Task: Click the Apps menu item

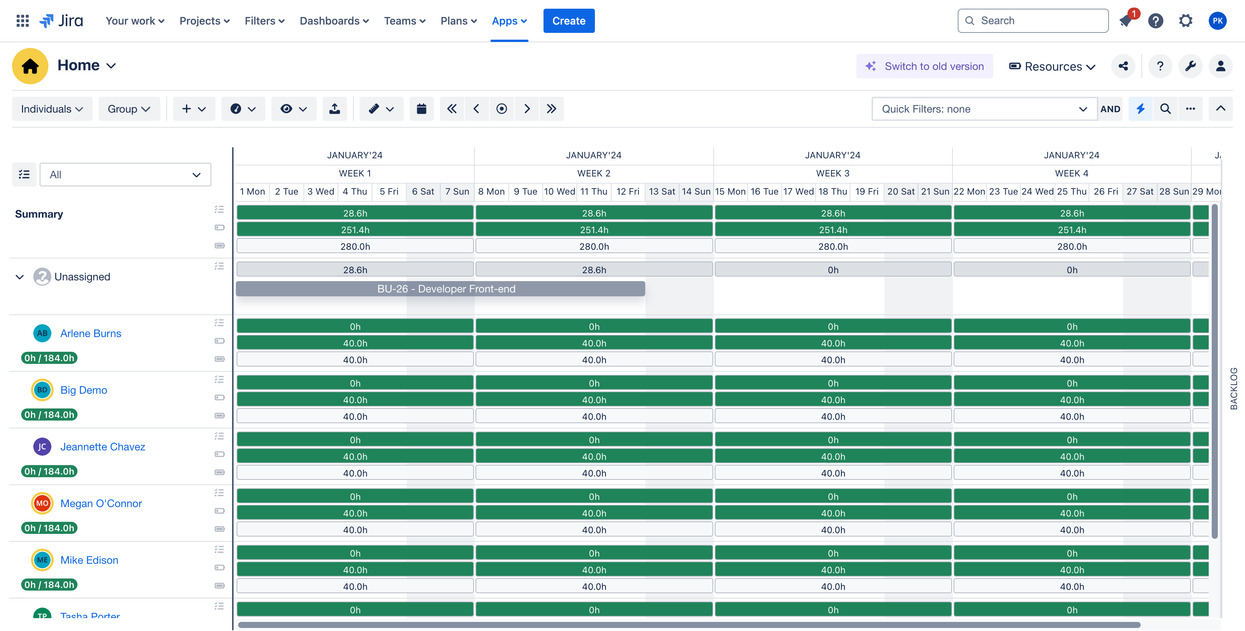Action: 509,21
